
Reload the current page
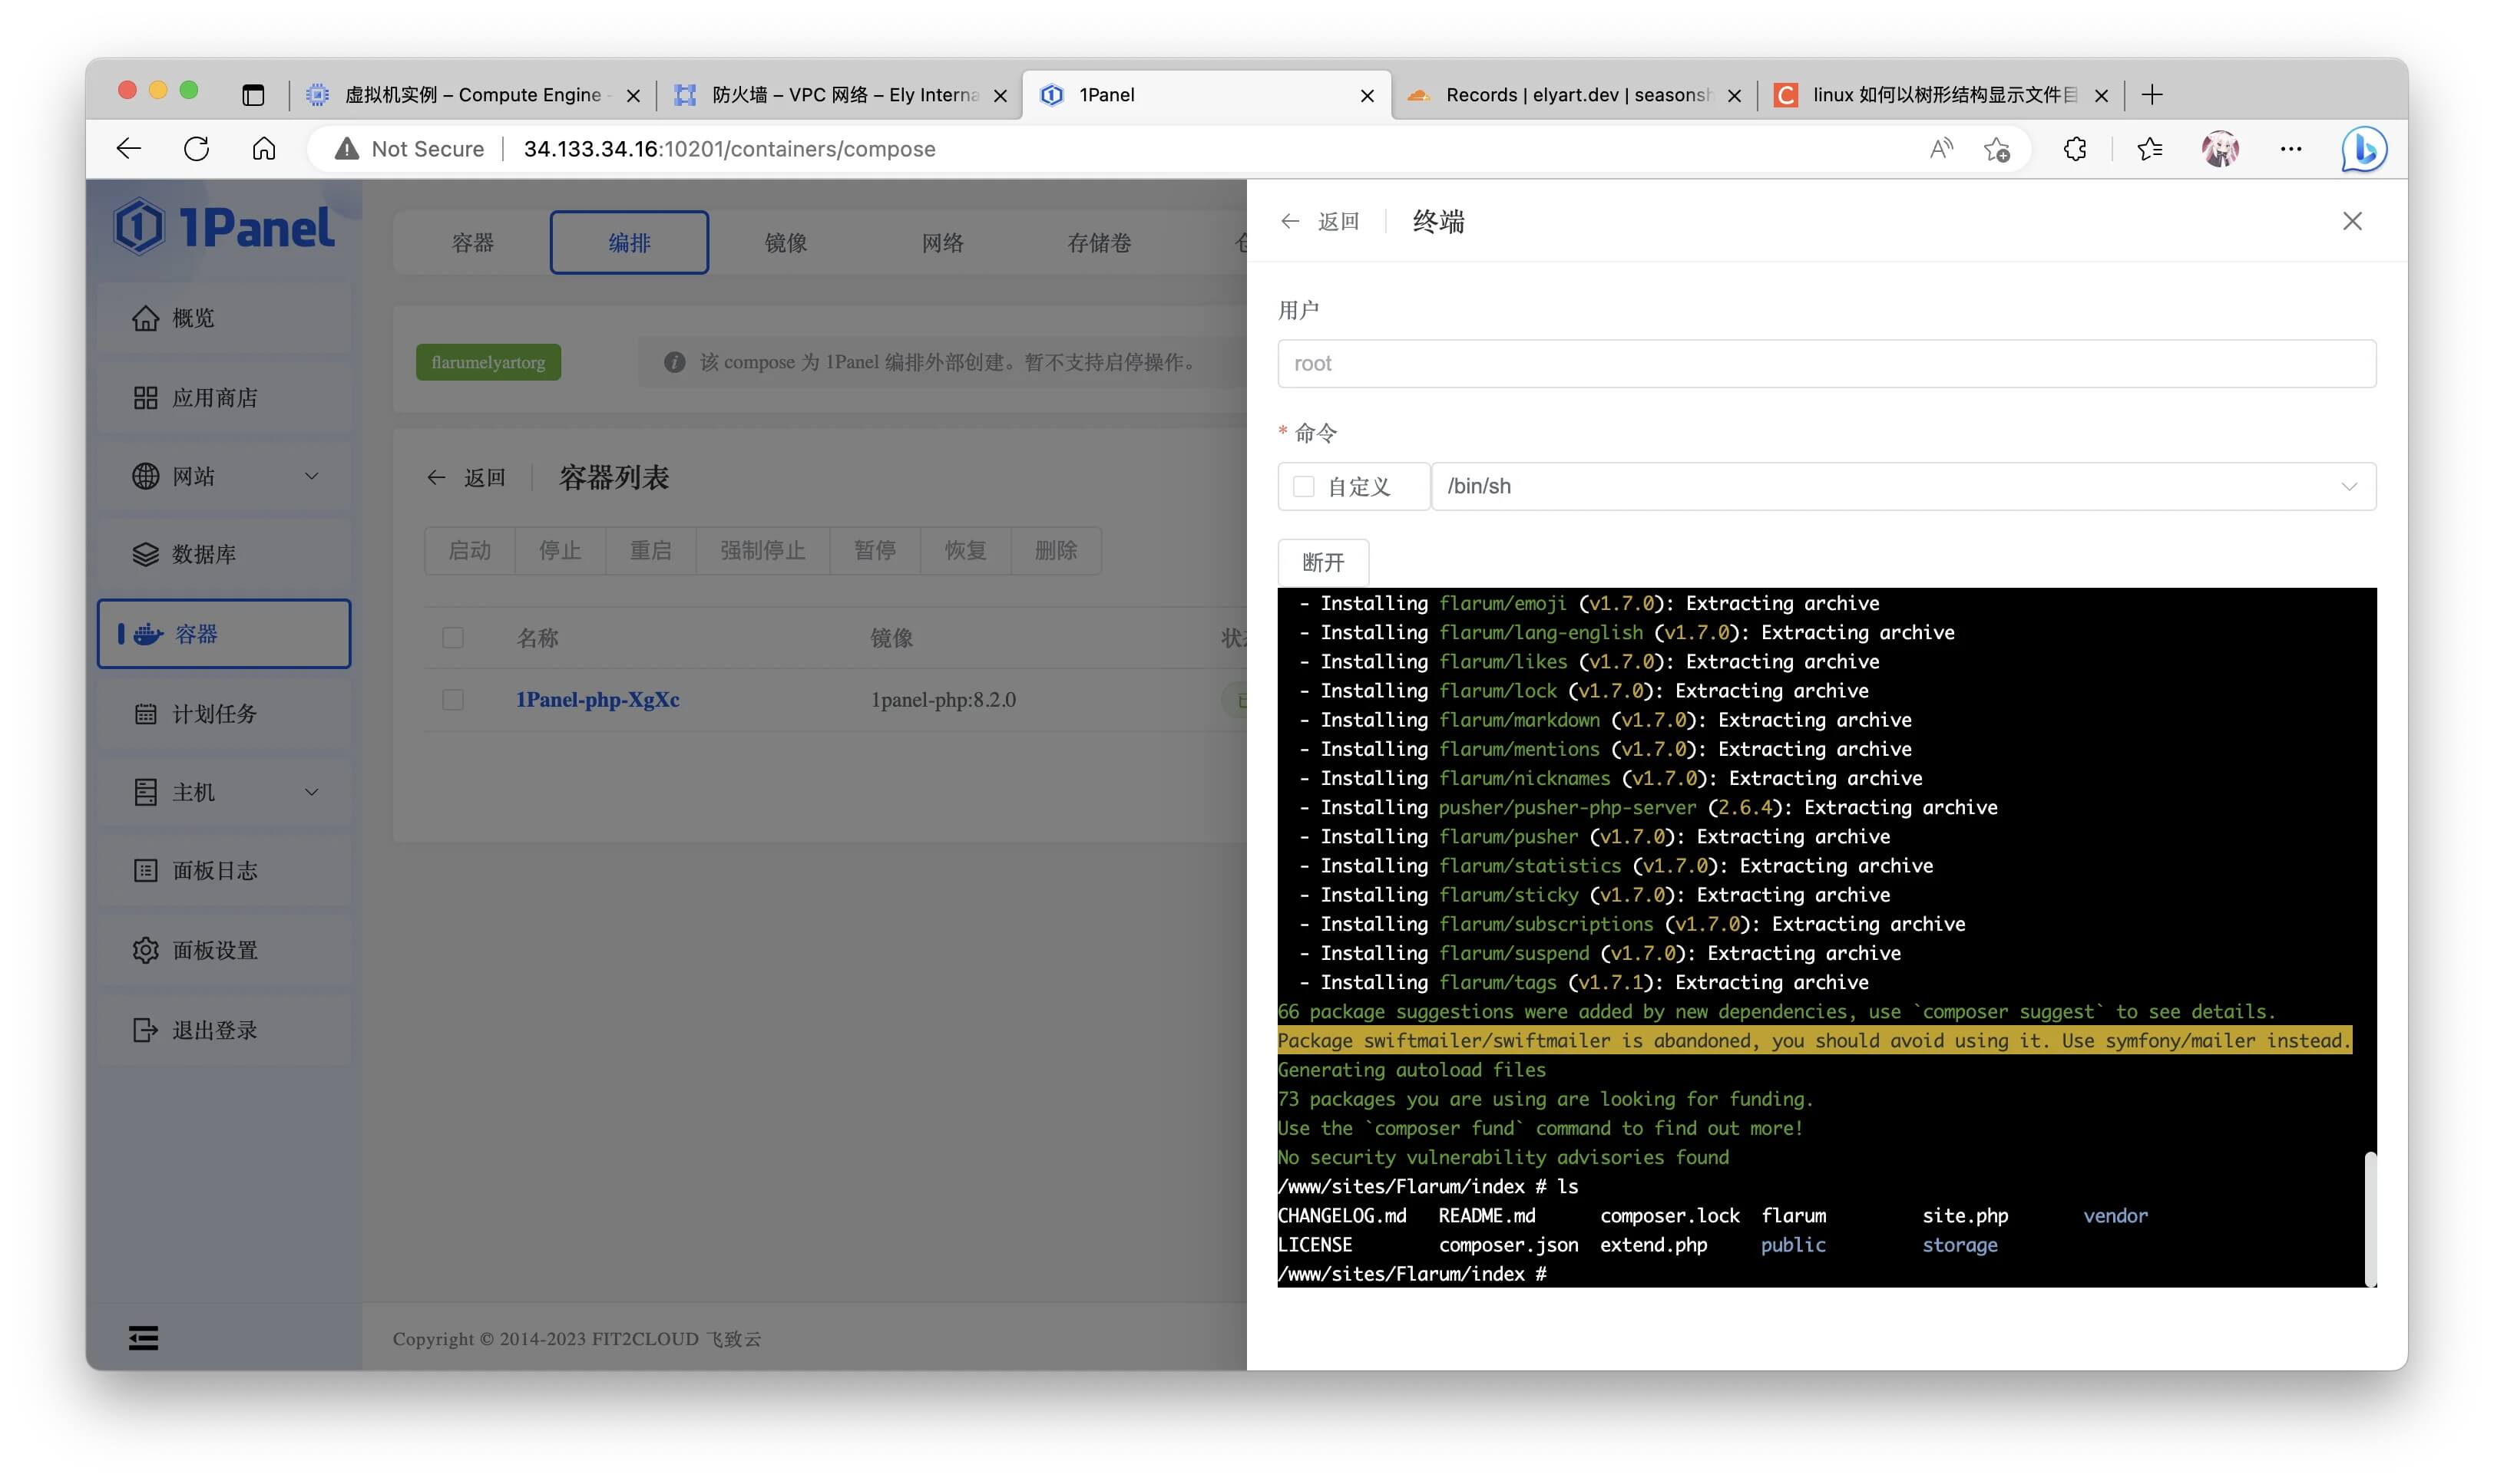coord(196,149)
